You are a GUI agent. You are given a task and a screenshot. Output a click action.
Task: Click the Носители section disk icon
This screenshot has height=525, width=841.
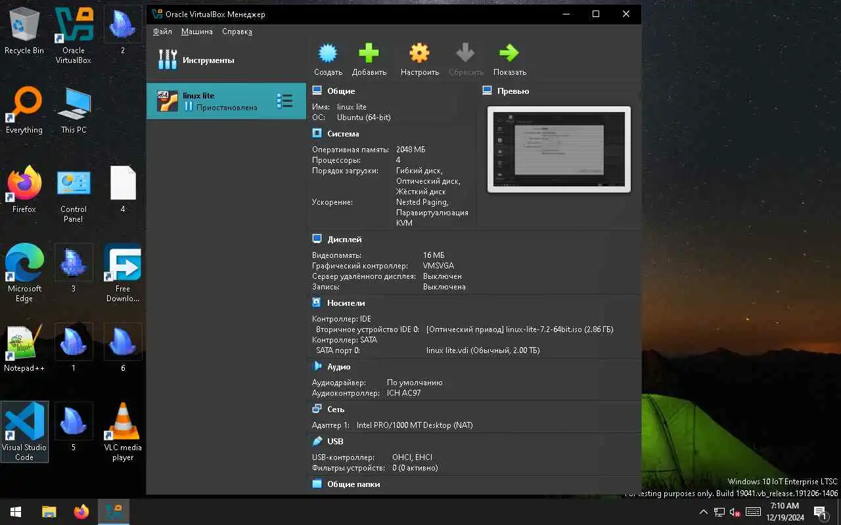click(x=317, y=303)
